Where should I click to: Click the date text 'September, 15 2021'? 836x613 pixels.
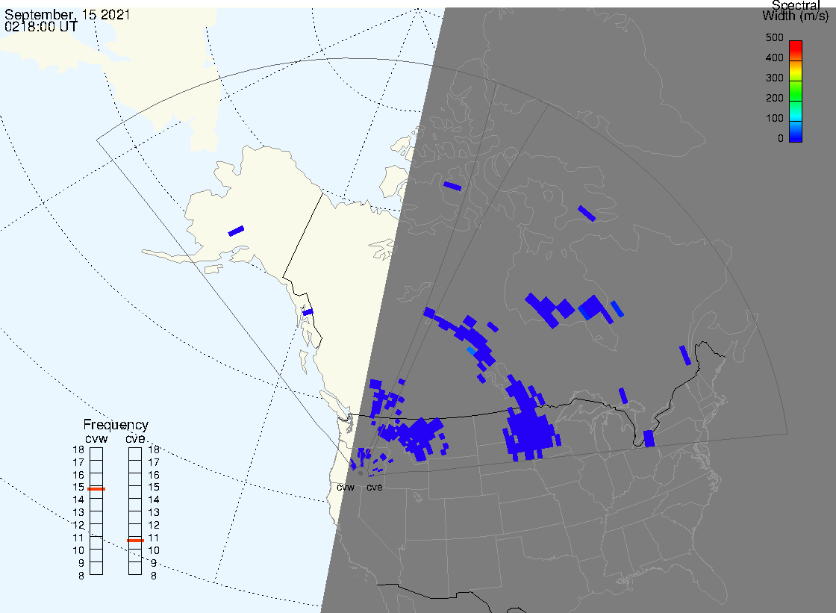(x=67, y=14)
